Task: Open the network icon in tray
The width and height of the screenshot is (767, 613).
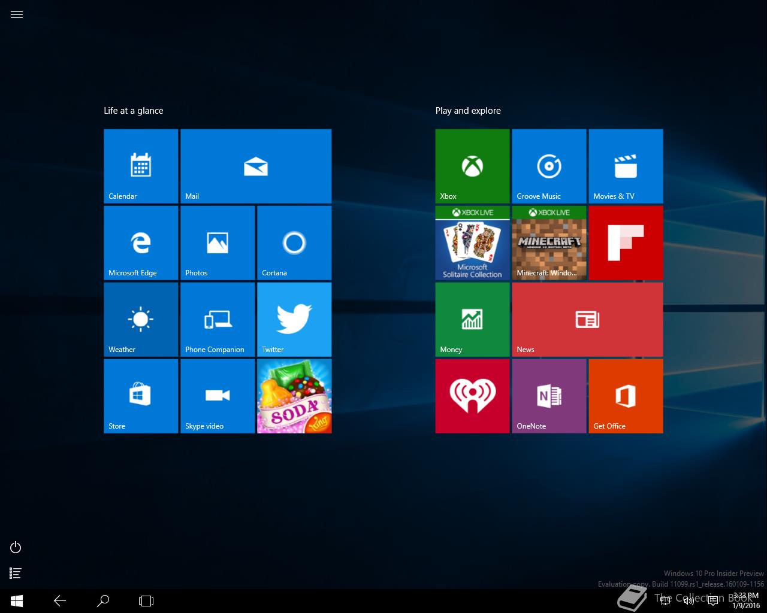Action: click(665, 601)
